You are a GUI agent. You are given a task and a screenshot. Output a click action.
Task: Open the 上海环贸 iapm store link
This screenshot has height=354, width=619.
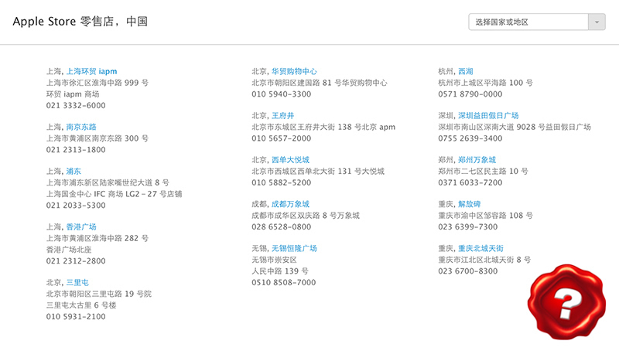click(x=91, y=71)
